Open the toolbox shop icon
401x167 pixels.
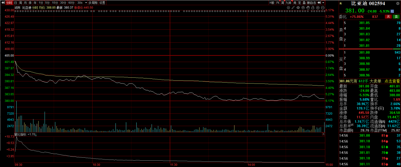coord(303,8)
